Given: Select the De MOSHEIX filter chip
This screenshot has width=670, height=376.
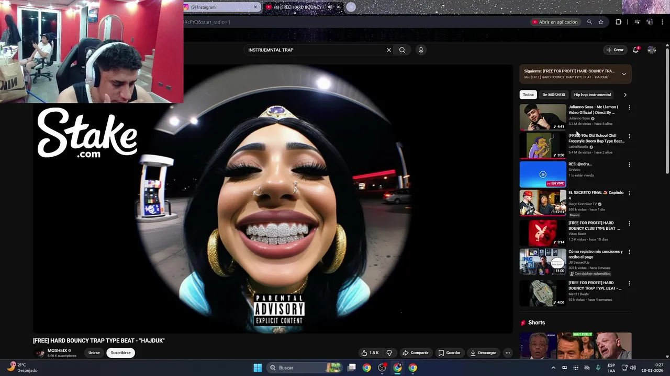Looking at the screenshot, I should 554,95.
